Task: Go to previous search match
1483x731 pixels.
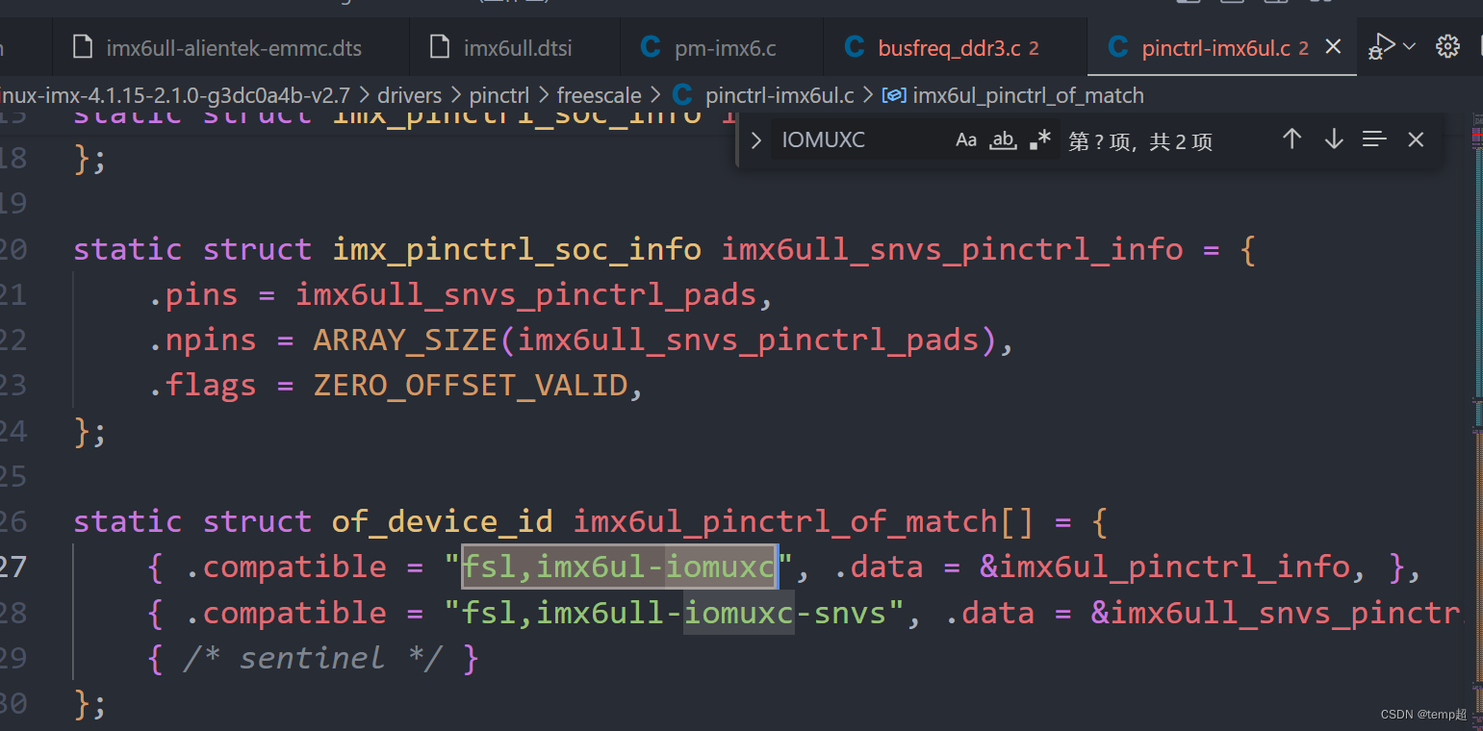Action: pyautogui.click(x=1291, y=139)
